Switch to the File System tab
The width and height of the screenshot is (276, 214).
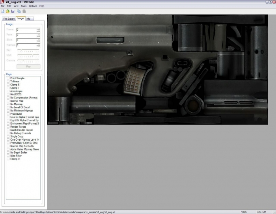coord(9,19)
